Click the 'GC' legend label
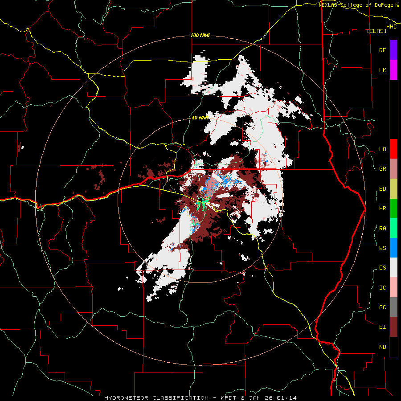The height and width of the screenshot is (401, 401). point(382,307)
